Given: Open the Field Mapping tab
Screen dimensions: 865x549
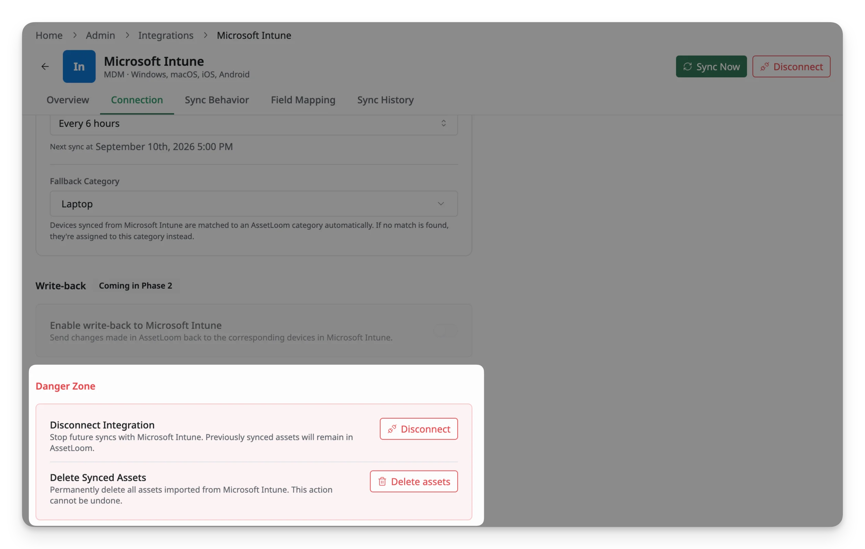Looking at the screenshot, I should (303, 100).
